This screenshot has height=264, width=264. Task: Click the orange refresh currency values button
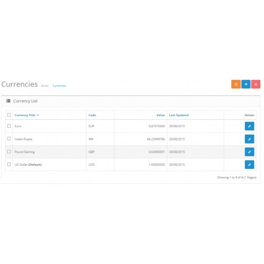click(x=236, y=84)
